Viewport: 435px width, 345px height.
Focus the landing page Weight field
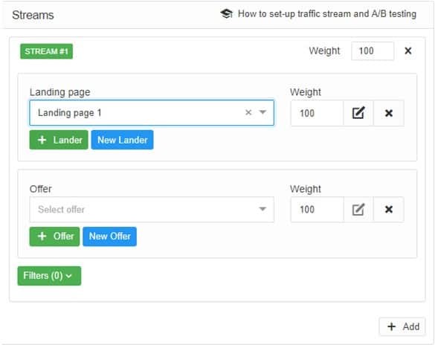coord(317,113)
